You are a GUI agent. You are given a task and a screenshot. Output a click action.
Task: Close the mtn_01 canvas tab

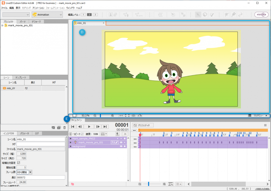pos(104,23)
